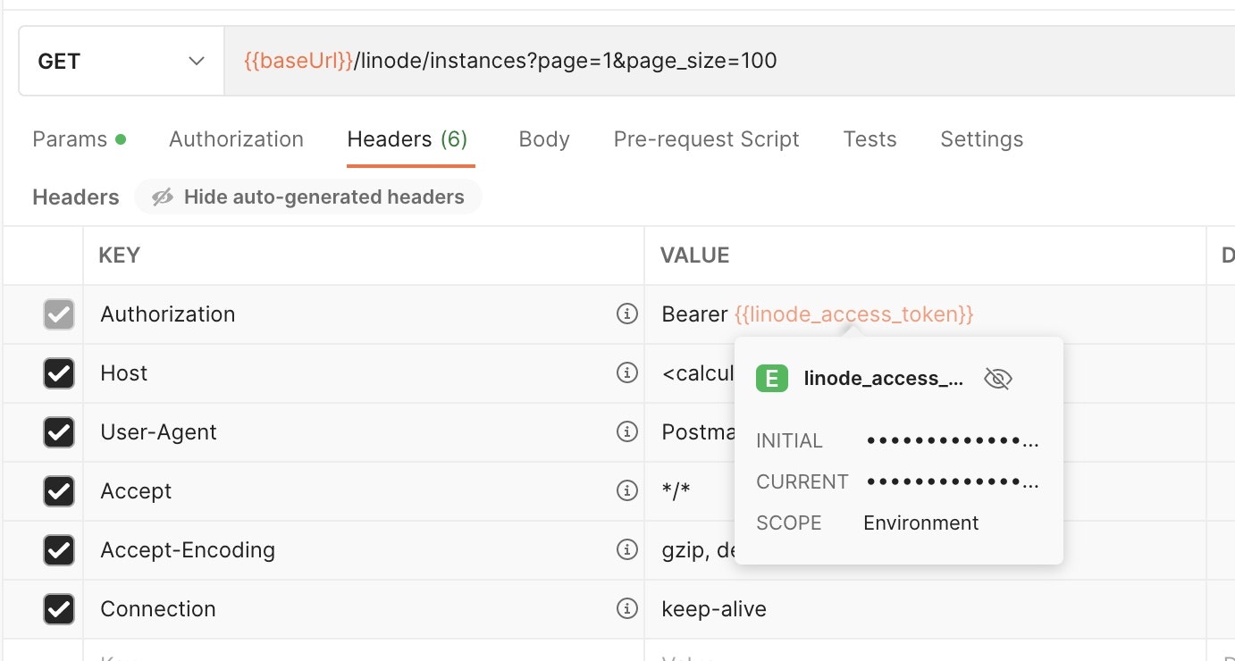
Task: Open the Tests tab
Action: [870, 139]
